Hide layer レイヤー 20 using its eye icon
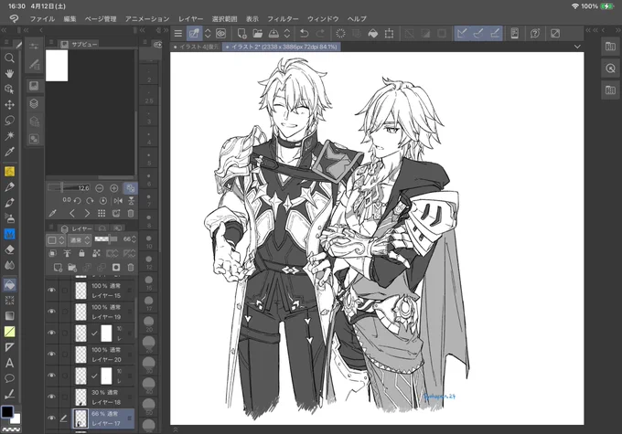The height and width of the screenshot is (434, 622). pos(51,355)
